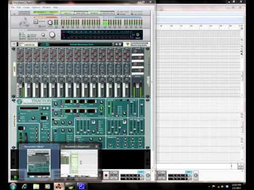The image size is (254, 190).
Task: Click the Reason icon in Windows taskbar
Action: (59, 186)
